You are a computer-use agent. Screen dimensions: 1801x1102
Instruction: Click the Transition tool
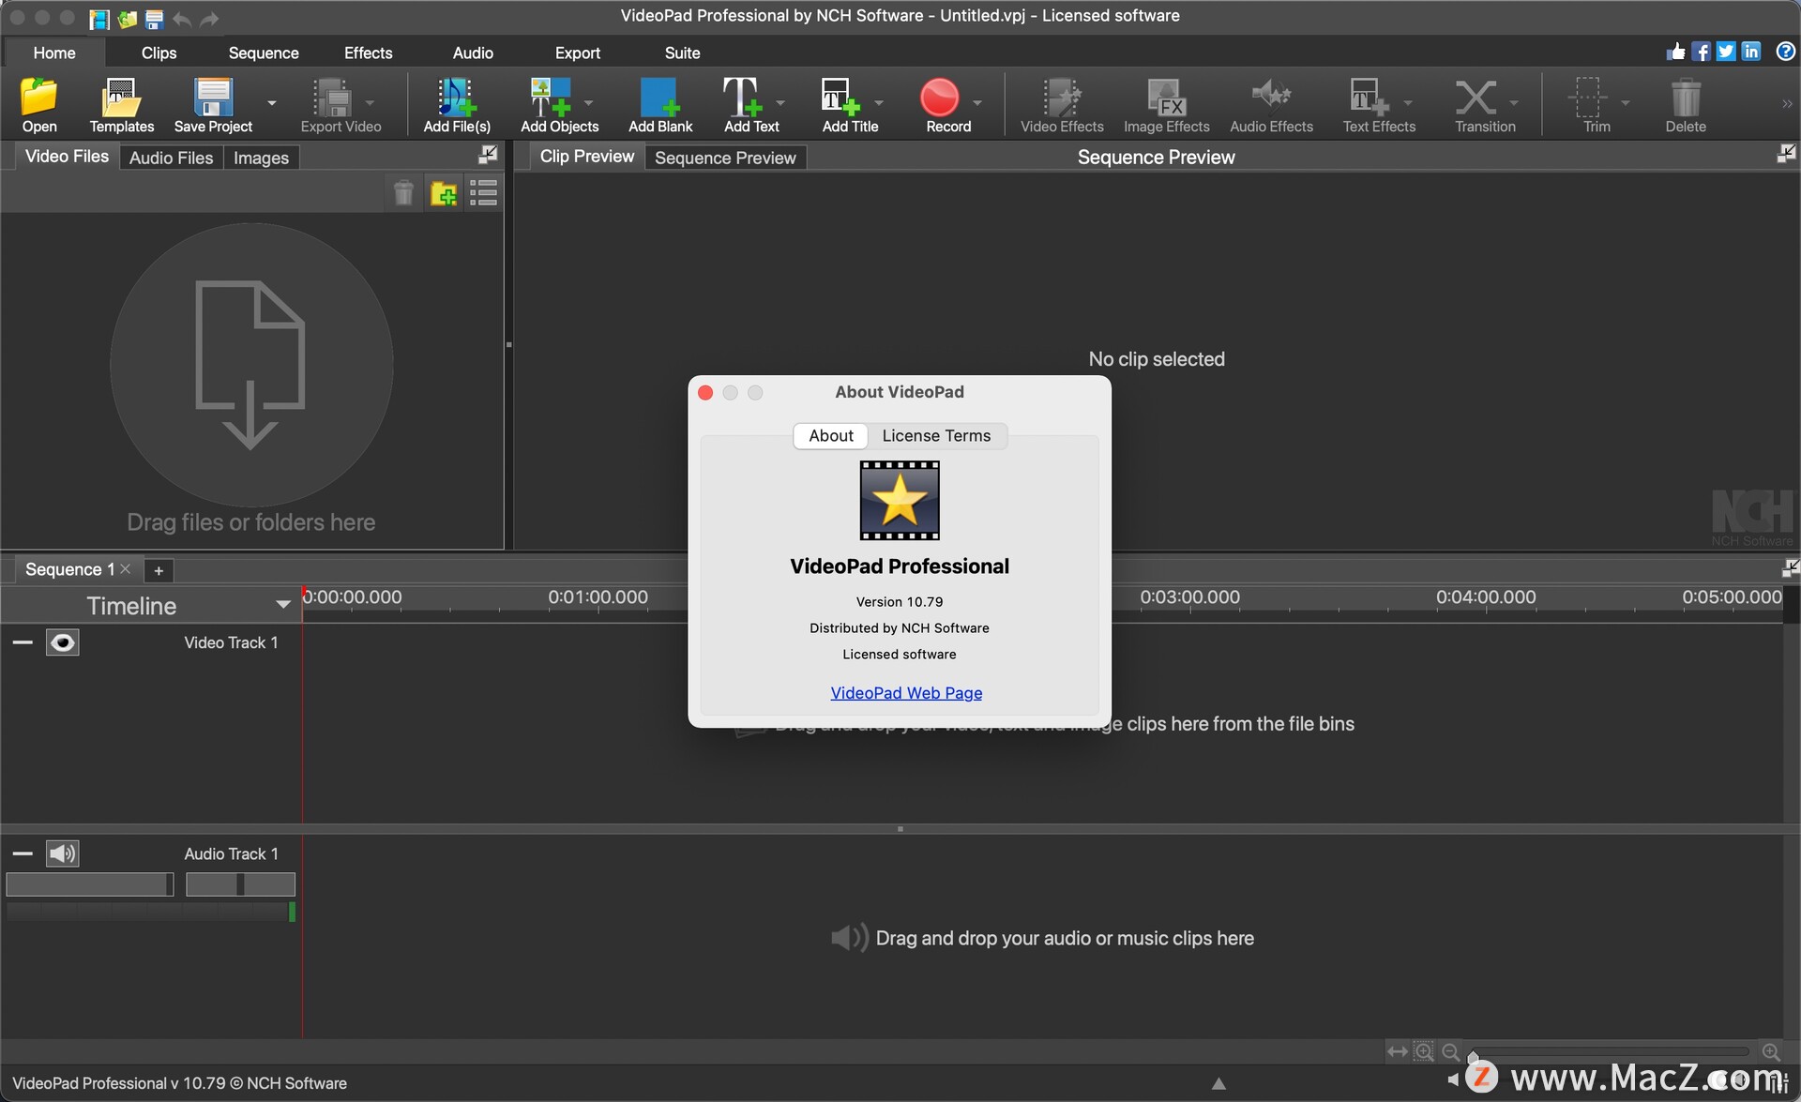click(x=1485, y=105)
